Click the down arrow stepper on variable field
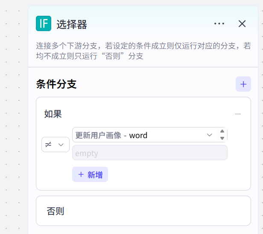The width and height of the screenshot is (263, 234). pyautogui.click(x=222, y=138)
